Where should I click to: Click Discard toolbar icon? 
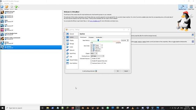[x=12, y=7]
